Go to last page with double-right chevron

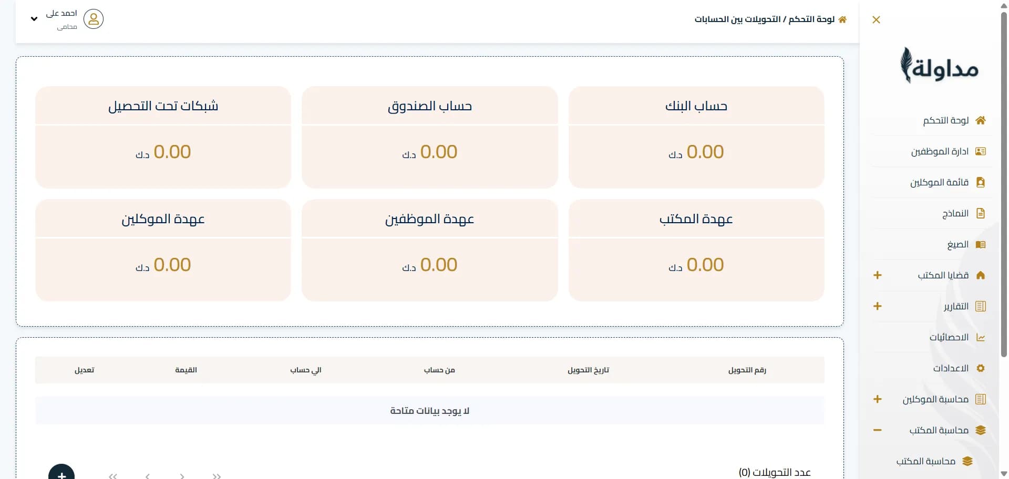(217, 476)
